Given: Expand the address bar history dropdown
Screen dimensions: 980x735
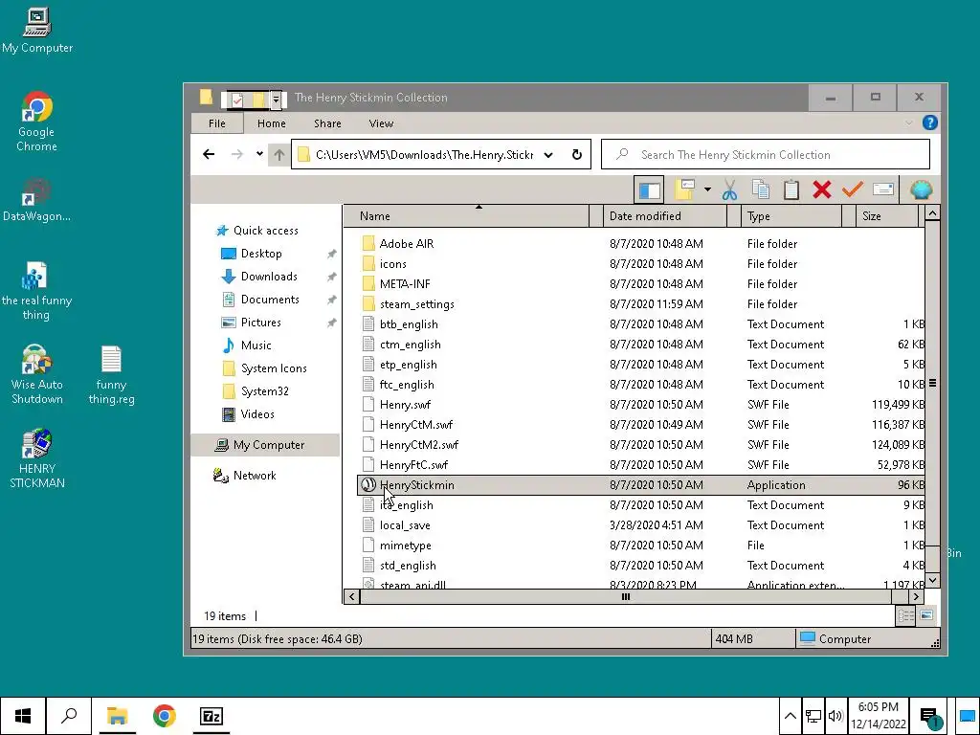Looking at the screenshot, I should pos(548,155).
